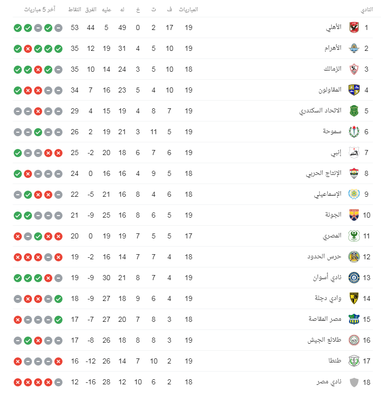The height and width of the screenshot is (393, 381).
Task: Click the Al Masry club emblem
Action: pyautogui.click(x=354, y=236)
